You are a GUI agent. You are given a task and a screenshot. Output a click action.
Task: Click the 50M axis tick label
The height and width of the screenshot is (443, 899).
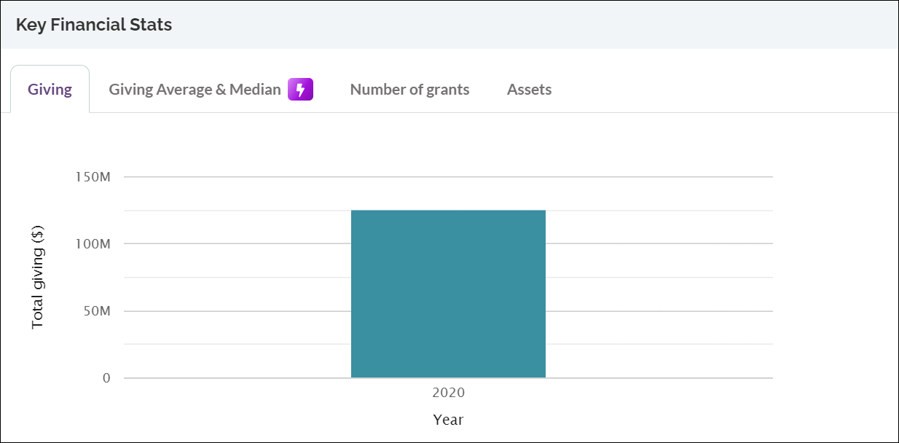96,310
